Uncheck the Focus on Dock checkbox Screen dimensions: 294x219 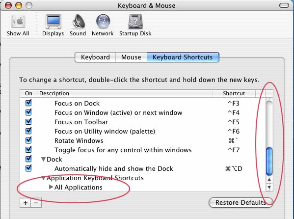click(x=28, y=103)
